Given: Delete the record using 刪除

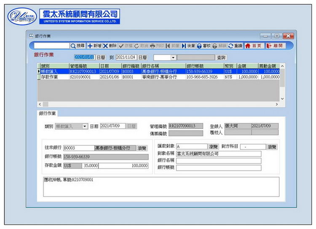Looking at the screenshot, I should click(110, 45).
